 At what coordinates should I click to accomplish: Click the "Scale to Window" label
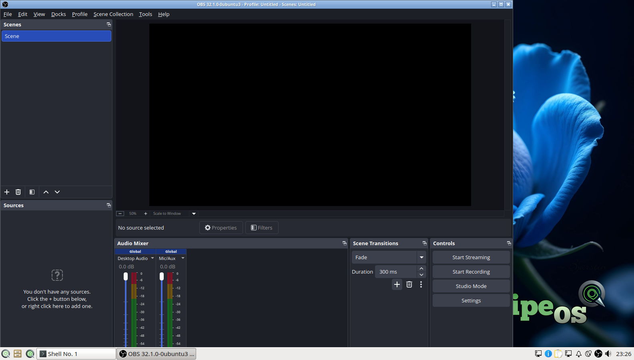click(167, 214)
